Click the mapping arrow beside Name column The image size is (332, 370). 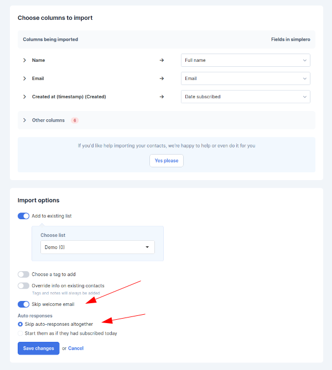tap(162, 60)
